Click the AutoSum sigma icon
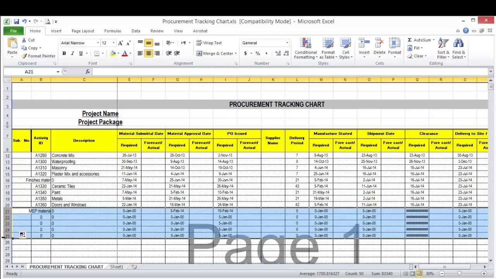 (x=410, y=40)
